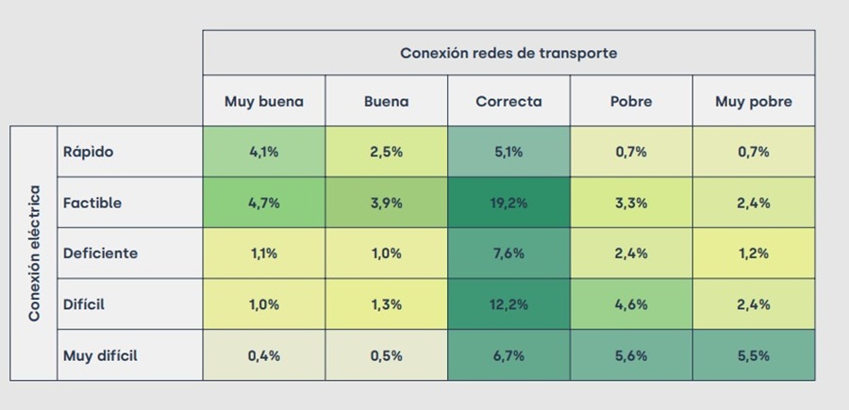Click the 'Correcta' column header
849x410 pixels.
pyautogui.click(x=508, y=102)
